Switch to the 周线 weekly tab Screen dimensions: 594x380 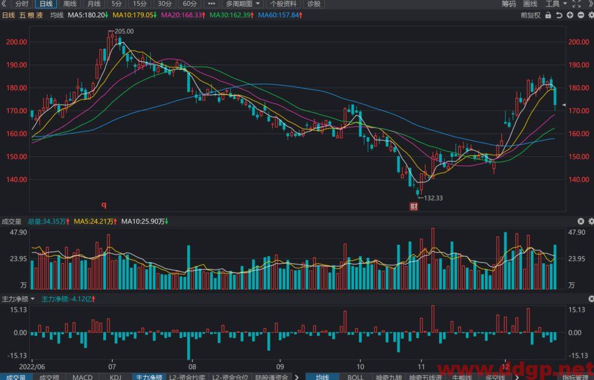click(x=70, y=4)
